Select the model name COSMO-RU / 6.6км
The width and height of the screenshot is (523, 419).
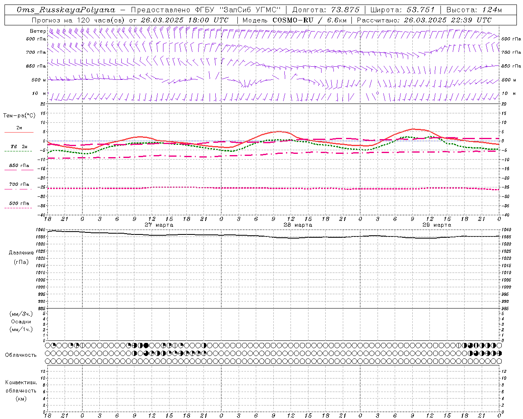pos(309,20)
